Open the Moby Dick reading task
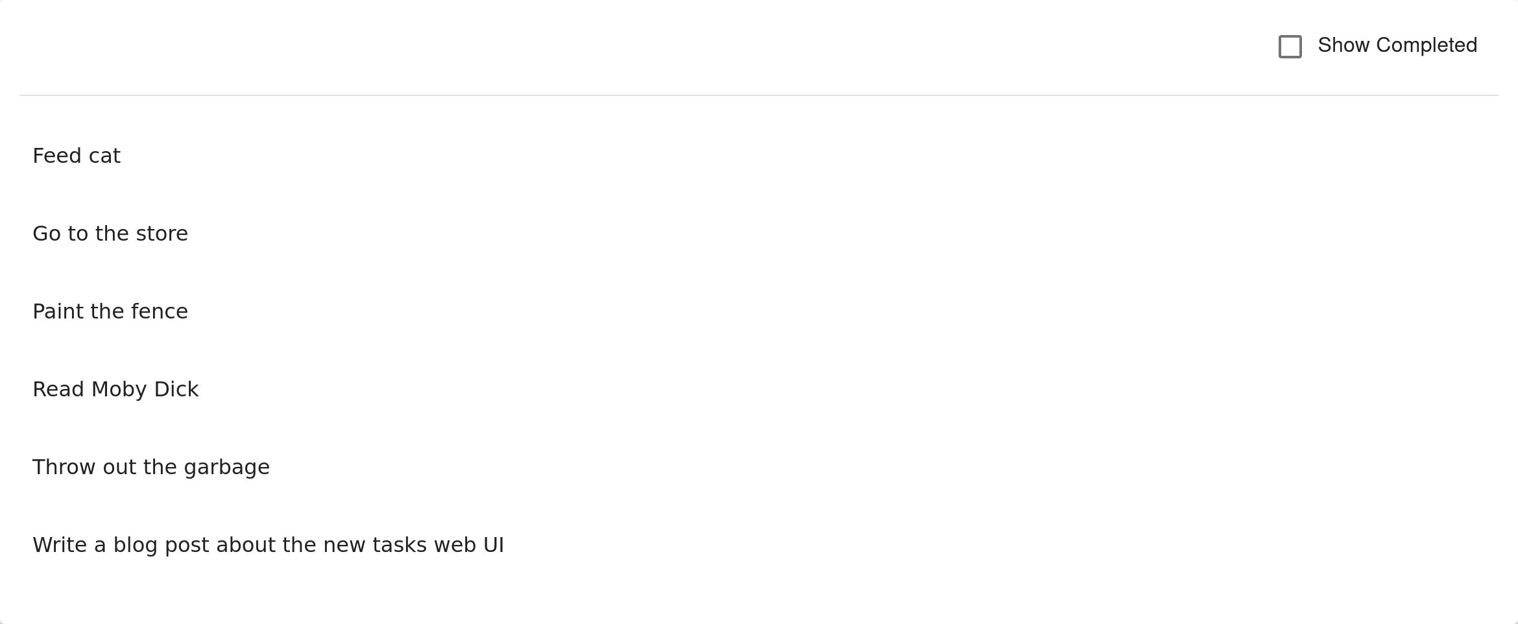Screen dimensions: 1518x624 click(115, 389)
